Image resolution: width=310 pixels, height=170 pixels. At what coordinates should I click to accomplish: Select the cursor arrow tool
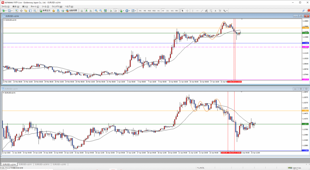pyautogui.click(x=183, y=11)
